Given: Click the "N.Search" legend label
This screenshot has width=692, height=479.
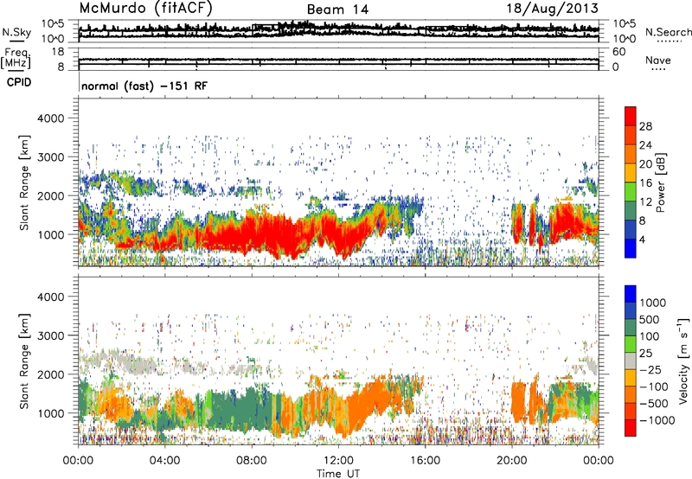Looking at the screenshot, I should pos(668,32).
